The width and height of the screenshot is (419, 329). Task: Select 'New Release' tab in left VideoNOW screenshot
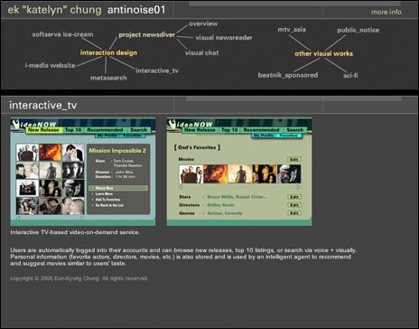coord(43,130)
